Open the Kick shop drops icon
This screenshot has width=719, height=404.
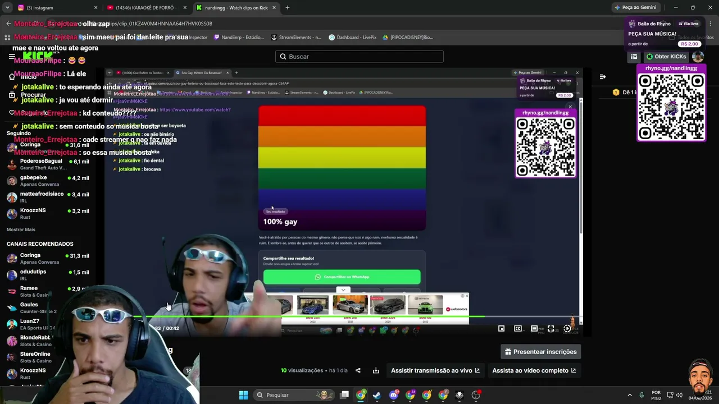click(634, 57)
